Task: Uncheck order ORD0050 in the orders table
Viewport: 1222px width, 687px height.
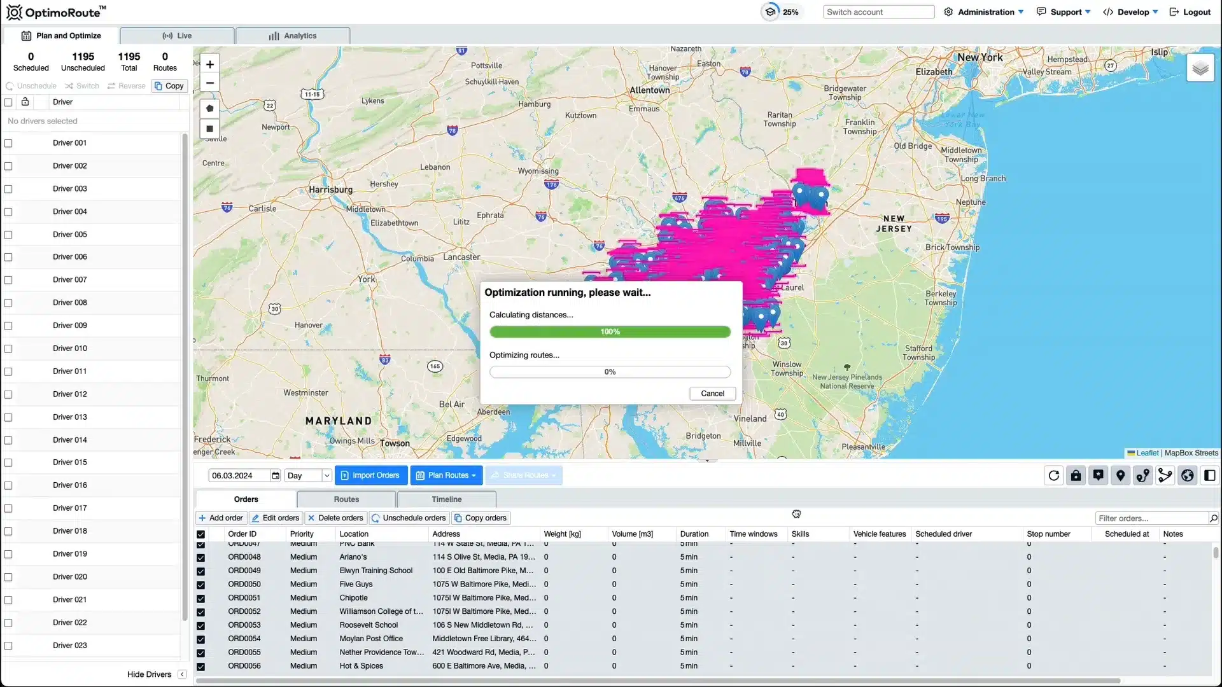Action: (x=201, y=584)
